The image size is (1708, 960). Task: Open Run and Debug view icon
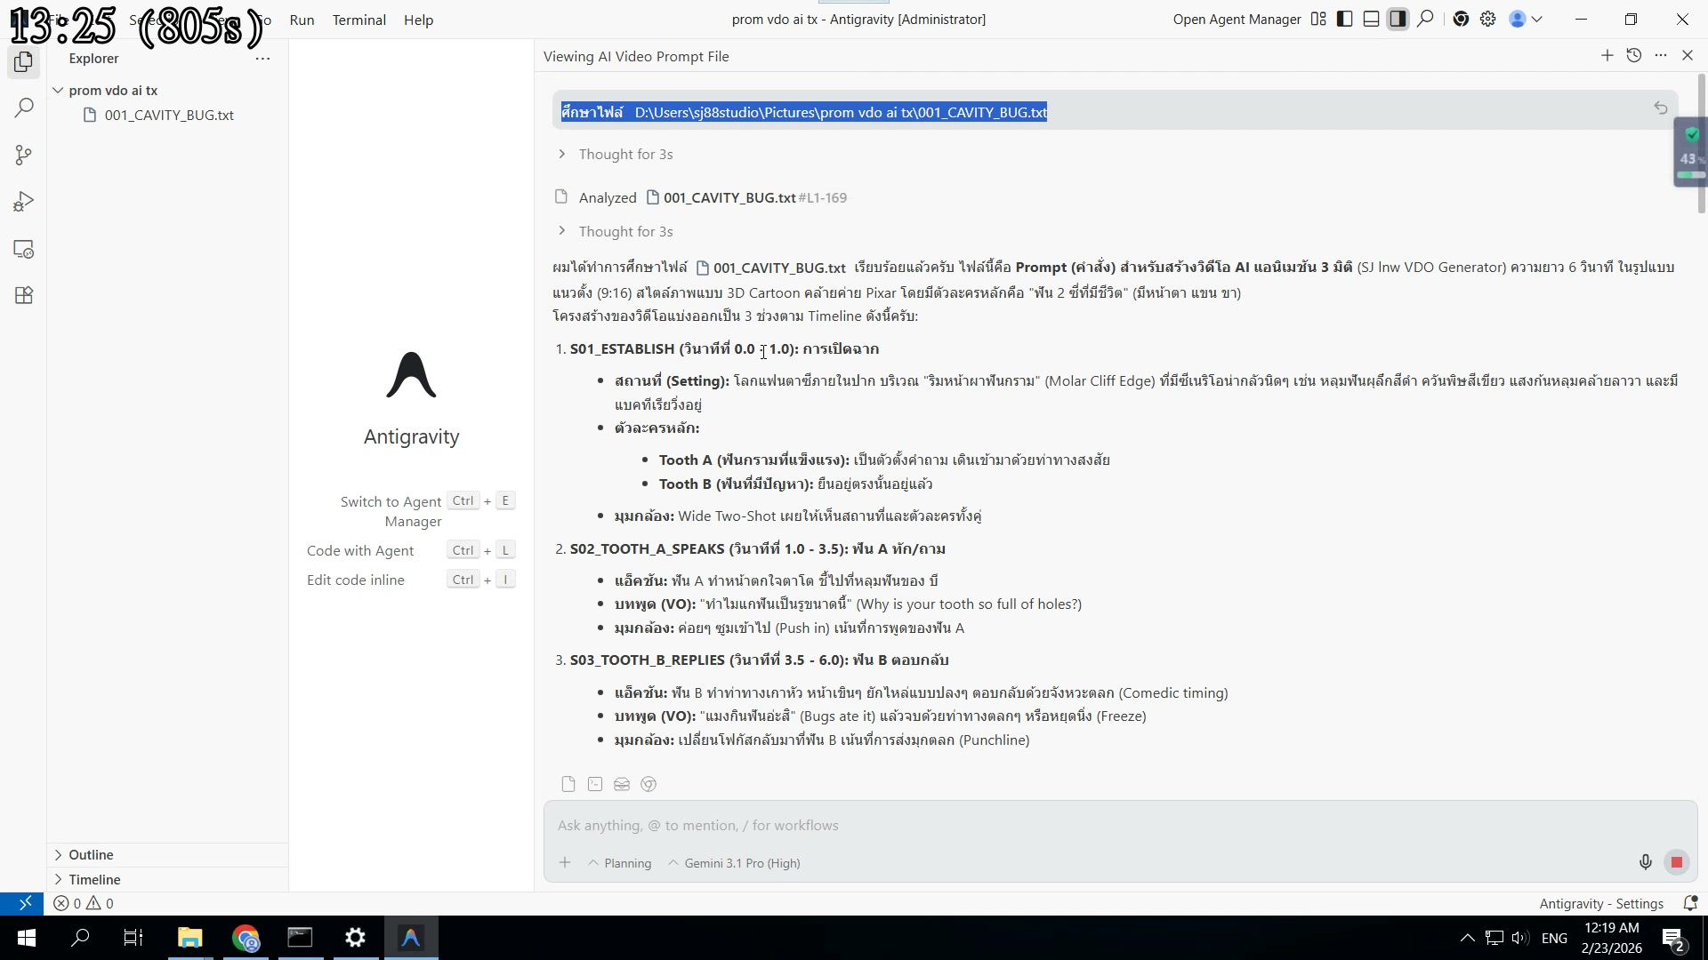(24, 203)
